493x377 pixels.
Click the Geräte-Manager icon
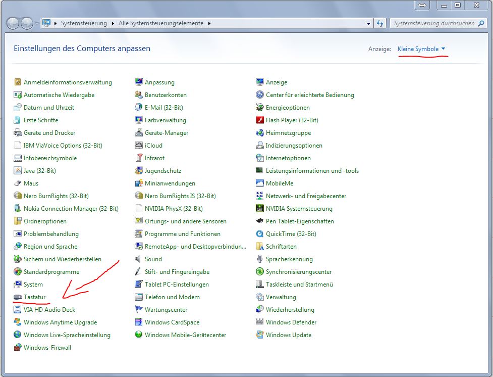click(139, 132)
